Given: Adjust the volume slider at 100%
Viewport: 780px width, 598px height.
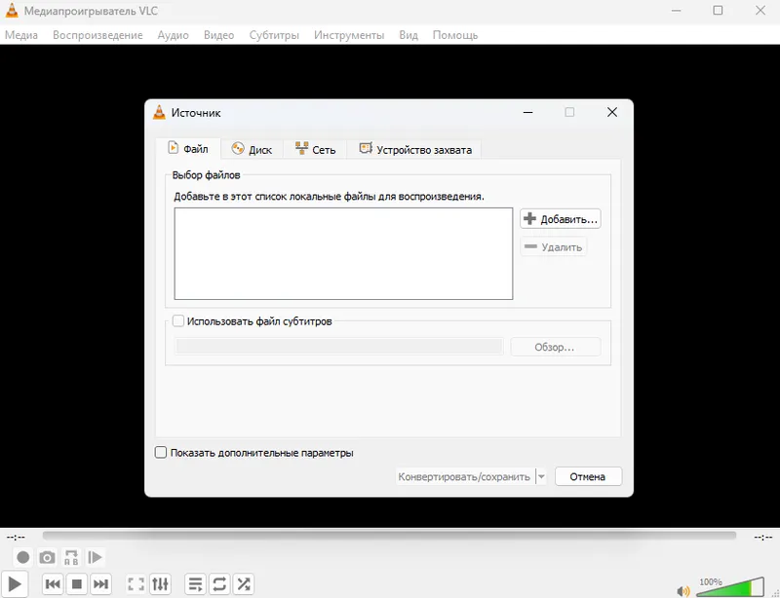Looking at the screenshot, I should pyautogui.click(x=729, y=587).
